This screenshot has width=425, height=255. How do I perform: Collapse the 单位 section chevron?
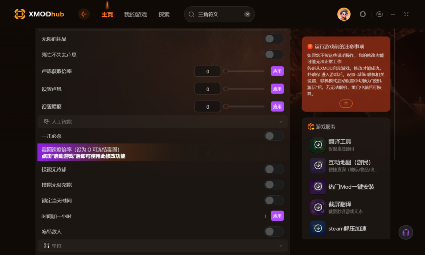point(281,246)
